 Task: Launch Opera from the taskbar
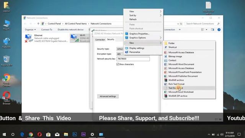tap(39, 135)
